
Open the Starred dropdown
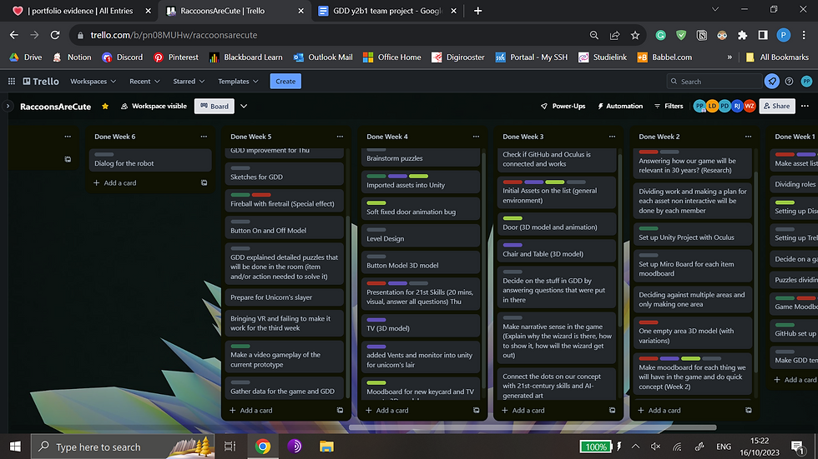(x=189, y=81)
